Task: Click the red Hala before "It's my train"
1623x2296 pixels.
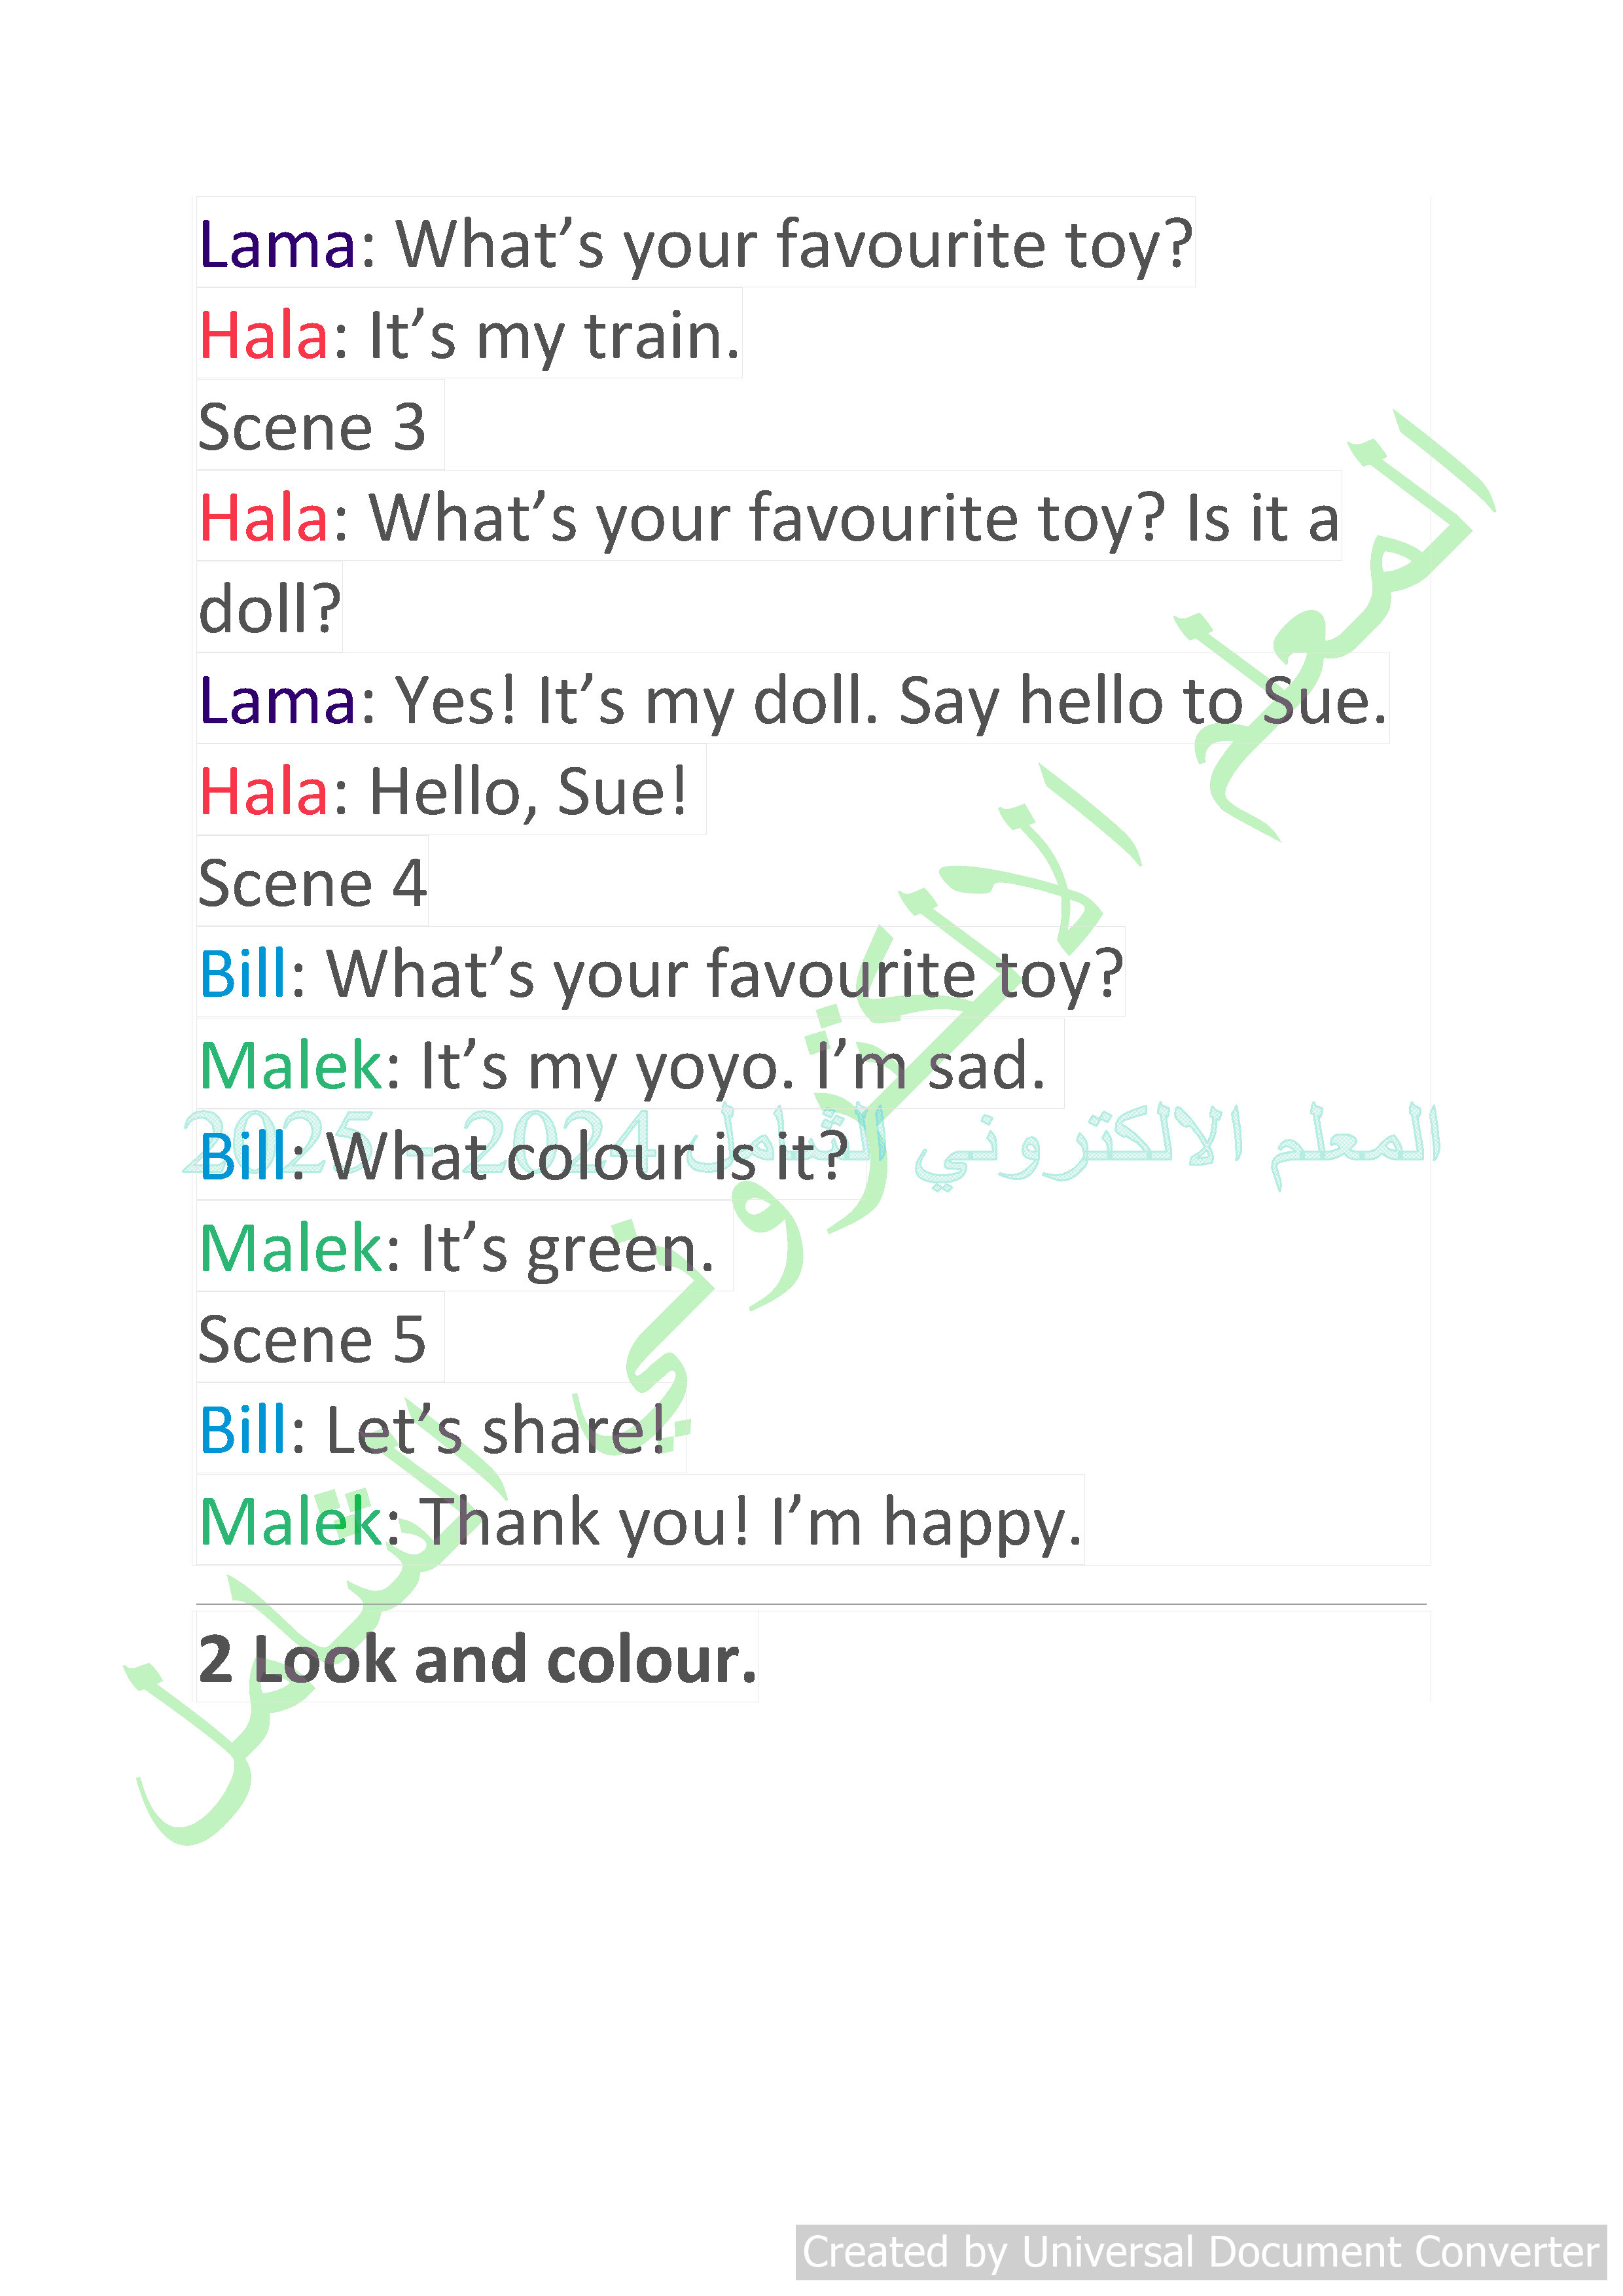Action: click(264, 335)
